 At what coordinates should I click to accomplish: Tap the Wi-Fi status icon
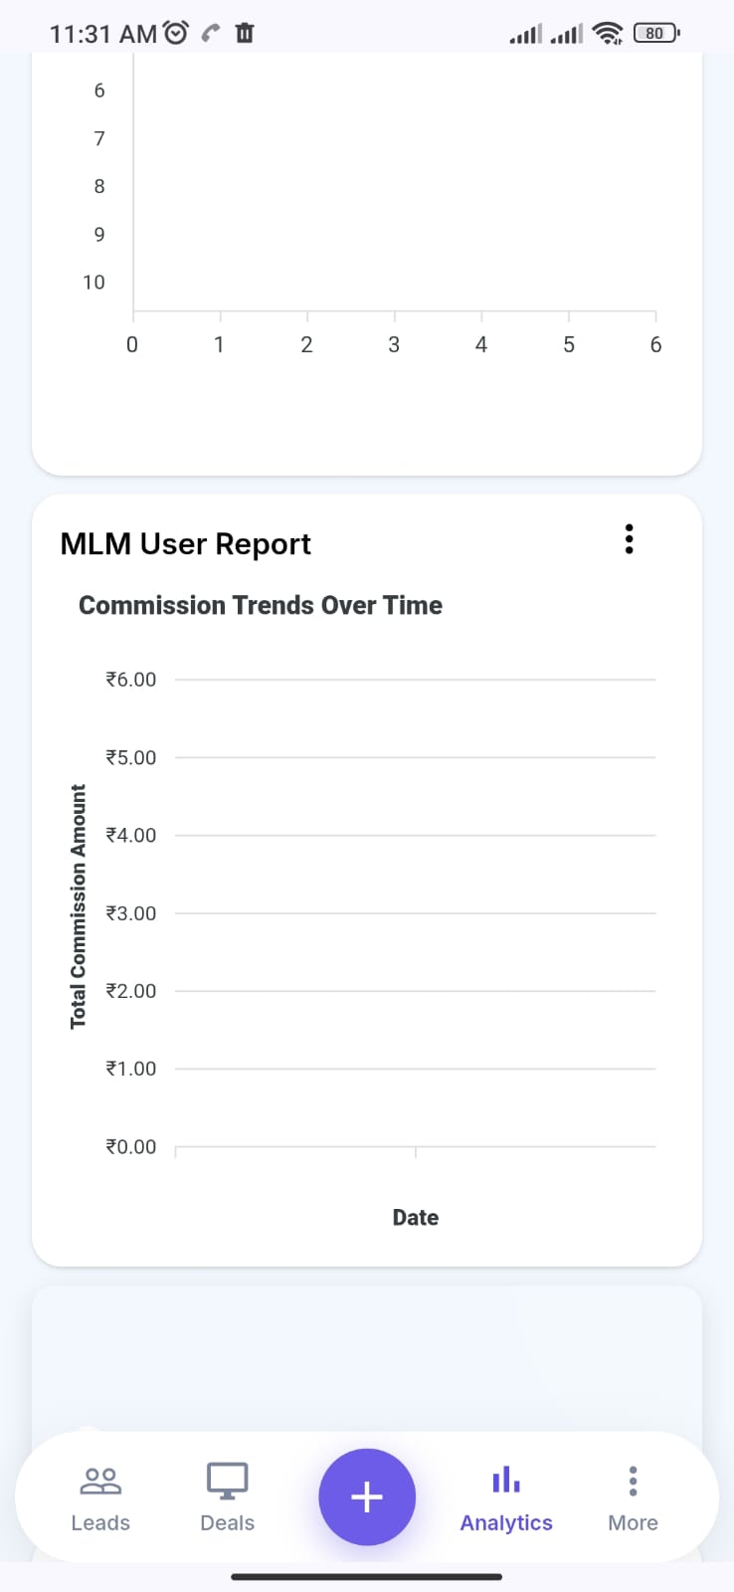point(607,33)
